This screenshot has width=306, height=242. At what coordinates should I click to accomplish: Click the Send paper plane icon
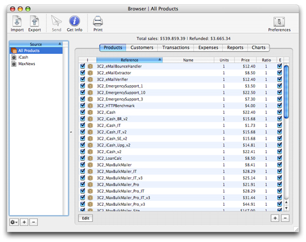click(x=56, y=21)
